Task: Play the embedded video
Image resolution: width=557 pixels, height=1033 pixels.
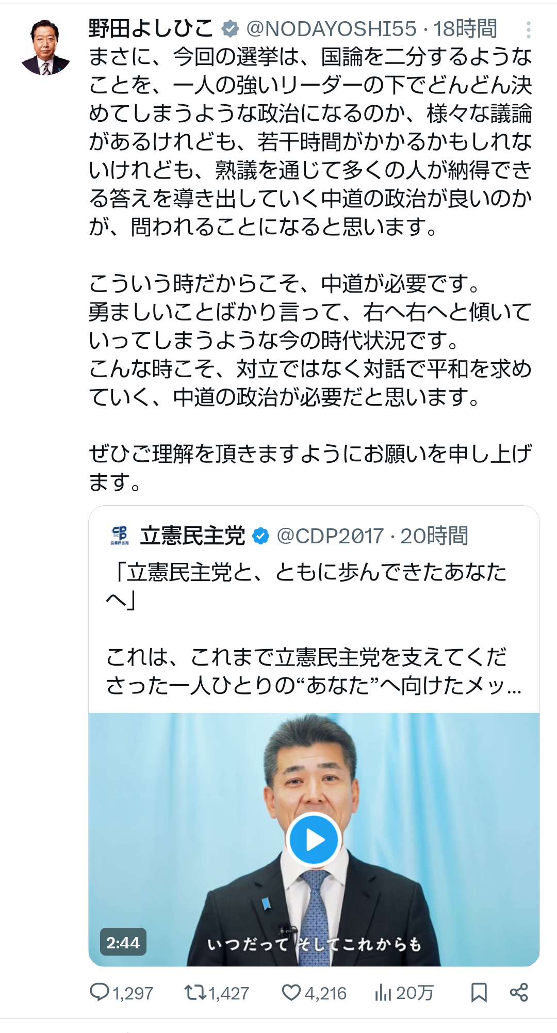Action: pyautogui.click(x=314, y=840)
